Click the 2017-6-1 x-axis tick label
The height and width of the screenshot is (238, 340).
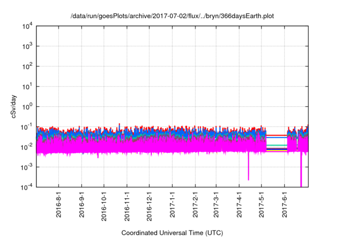pyautogui.click(x=283, y=207)
